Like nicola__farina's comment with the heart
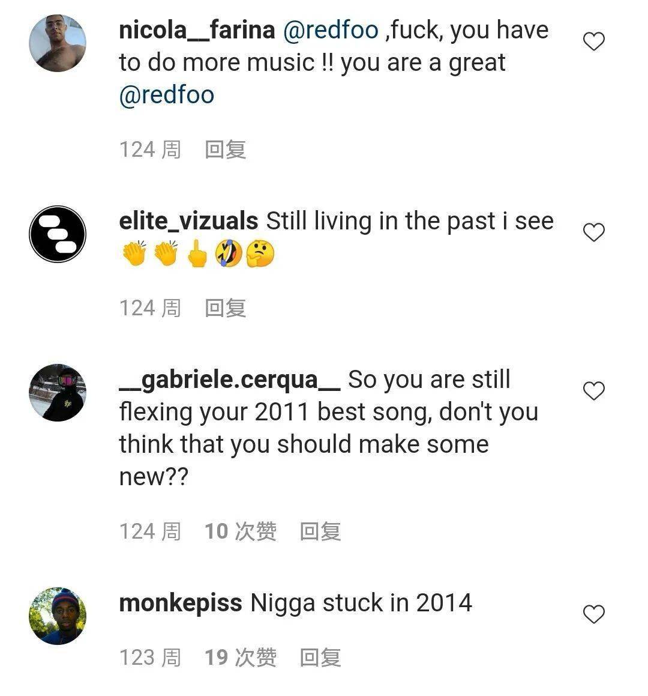 click(x=593, y=41)
